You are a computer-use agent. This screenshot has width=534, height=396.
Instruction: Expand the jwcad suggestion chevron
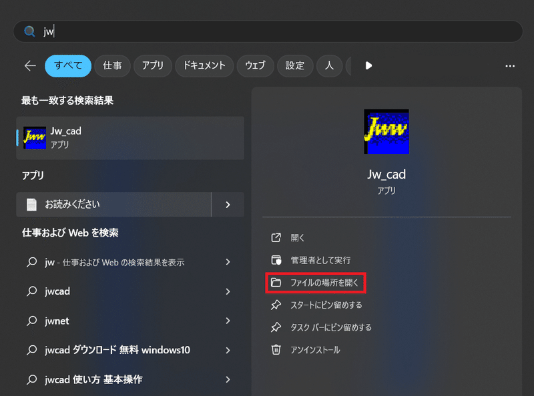228,291
